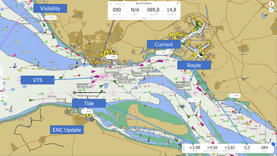
Task: Open the +3,87 tide station chip
Action: [112, 57]
